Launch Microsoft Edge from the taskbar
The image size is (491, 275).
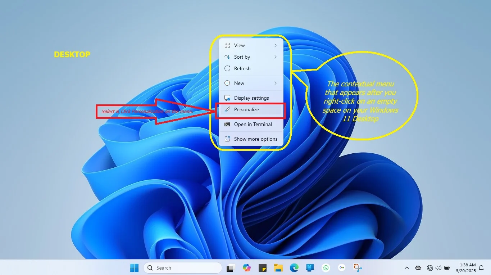pyautogui.click(x=294, y=268)
